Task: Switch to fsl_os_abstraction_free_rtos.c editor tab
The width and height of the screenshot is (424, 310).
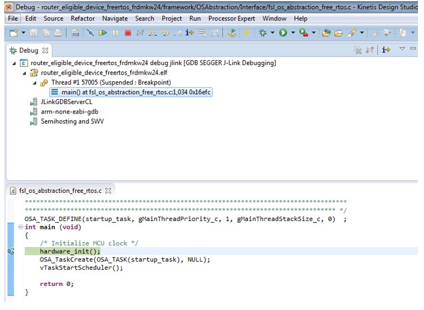Action: pos(60,190)
